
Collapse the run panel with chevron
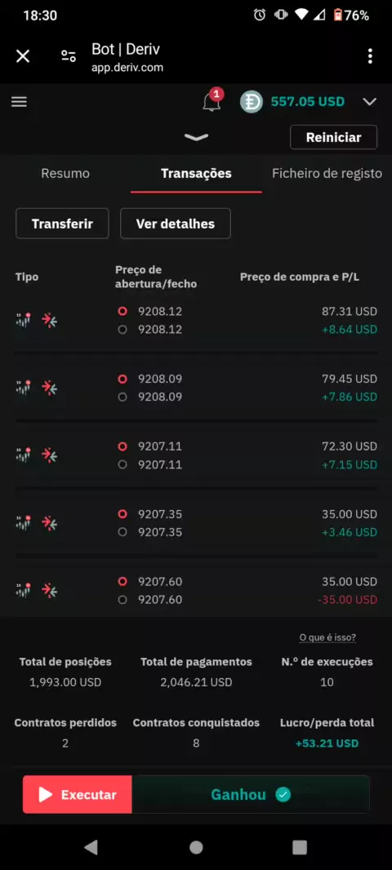pos(196,137)
